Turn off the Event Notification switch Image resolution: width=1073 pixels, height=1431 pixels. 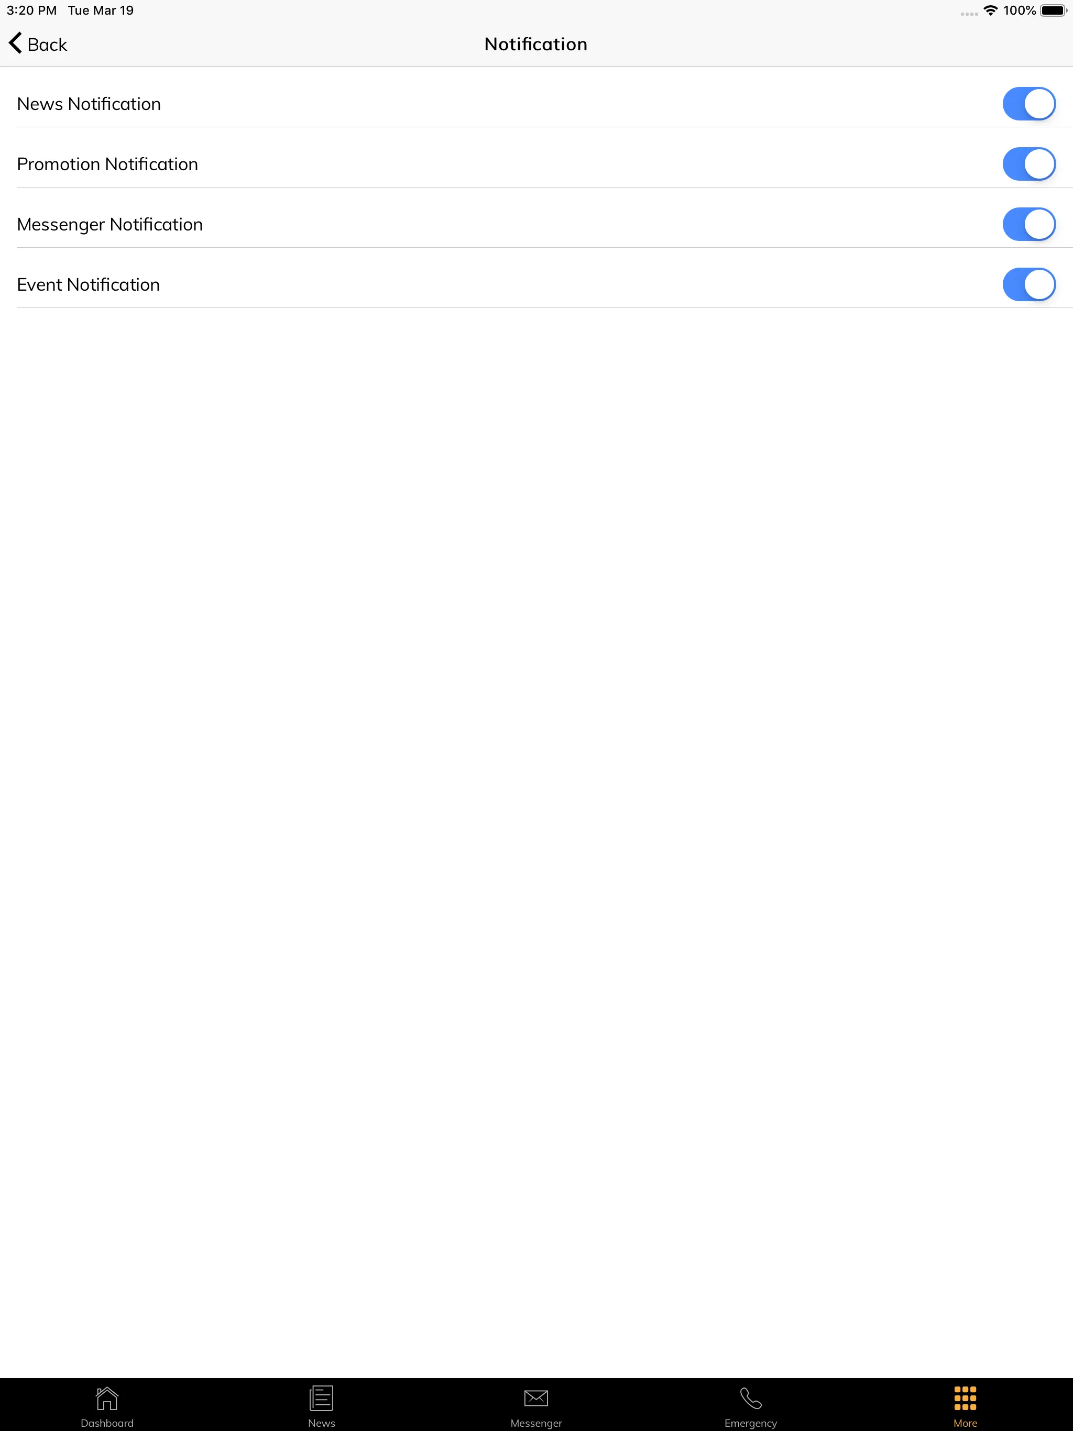point(1028,284)
